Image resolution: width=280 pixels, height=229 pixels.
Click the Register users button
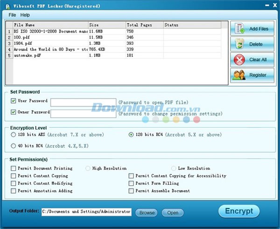[x=252, y=75]
